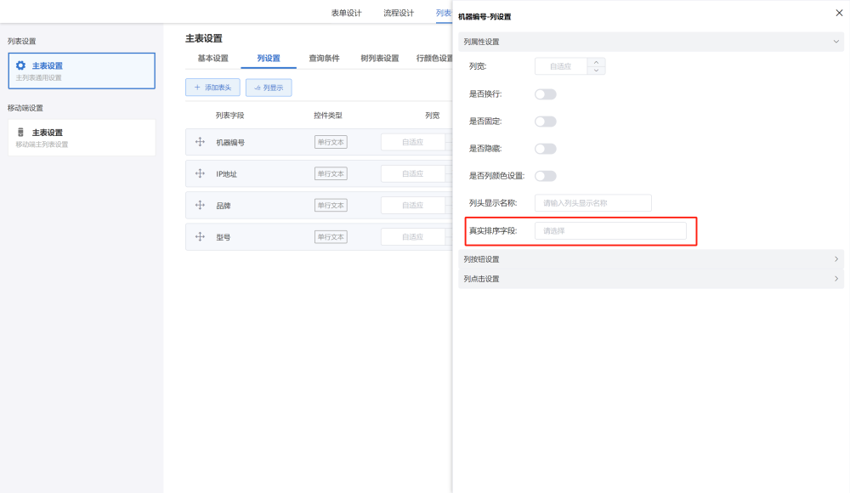Close the 机器编号-列设置 panel with the X icon
The height and width of the screenshot is (493, 850).
pyautogui.click(x=839, y=13)
